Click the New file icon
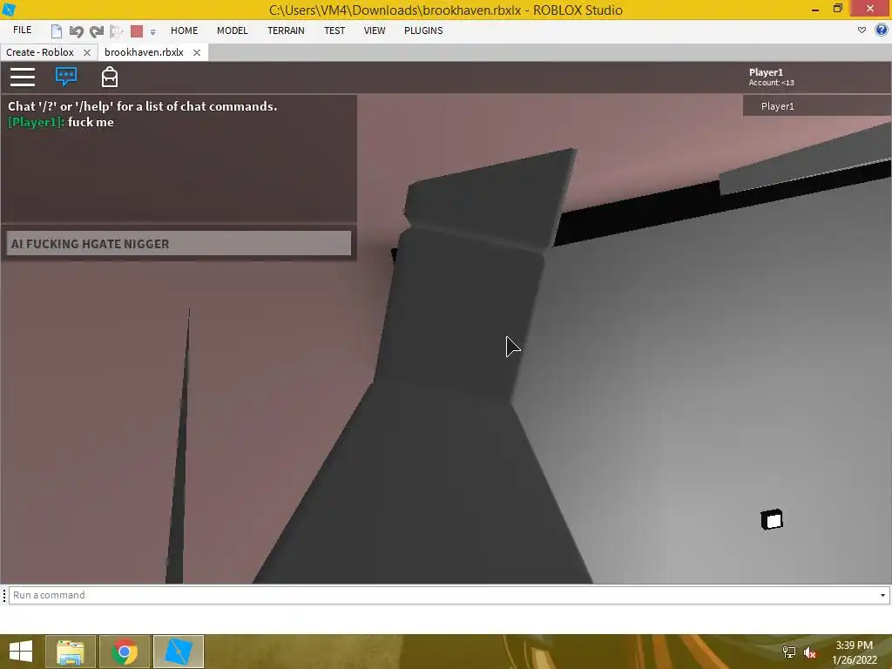This screenshot has width=892, height=669. click(x=57, y=30)
